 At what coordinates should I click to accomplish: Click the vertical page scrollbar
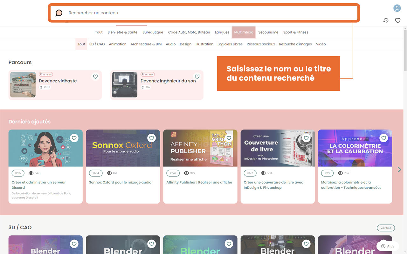[405, 35]
